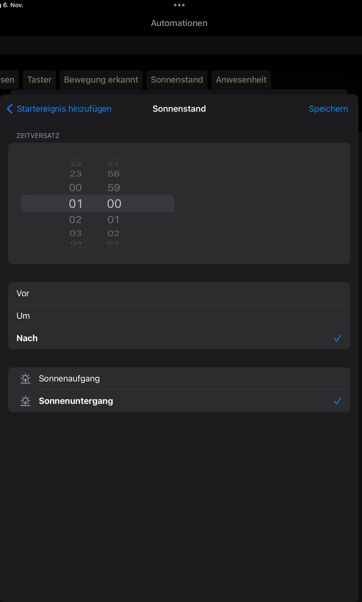The image size is (362, 602).
Task: Save with the Speichern button
Action: pyautogui.click(x=328, y=109)
